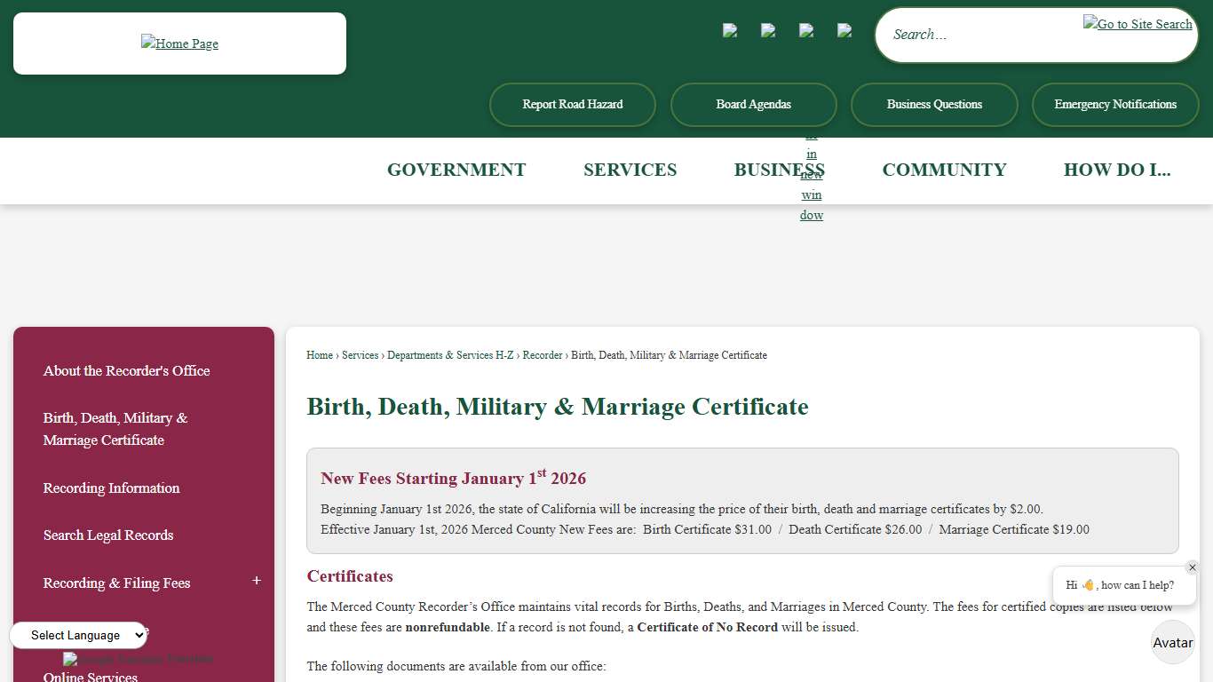
Task: Click the Board Agendas button
Action: (x=753, y=104)
